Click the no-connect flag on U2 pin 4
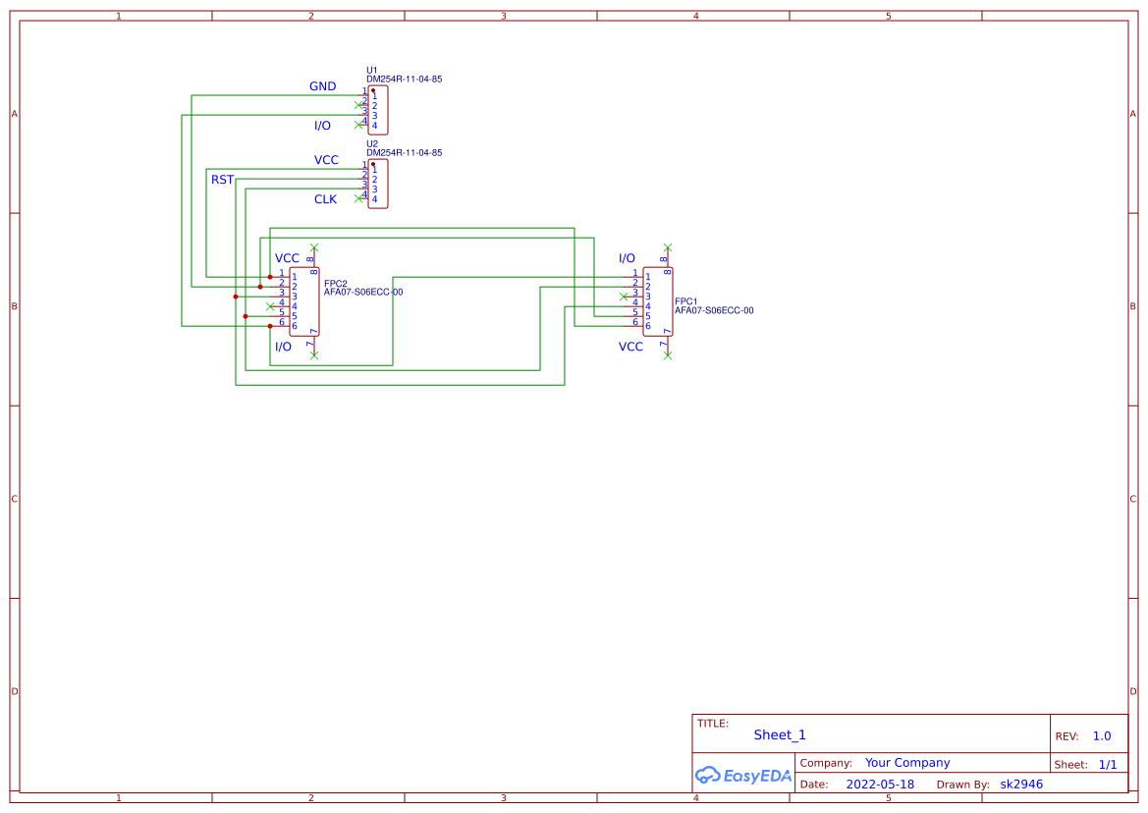This screenshot has width=1148, height=813. coord(357,198)
